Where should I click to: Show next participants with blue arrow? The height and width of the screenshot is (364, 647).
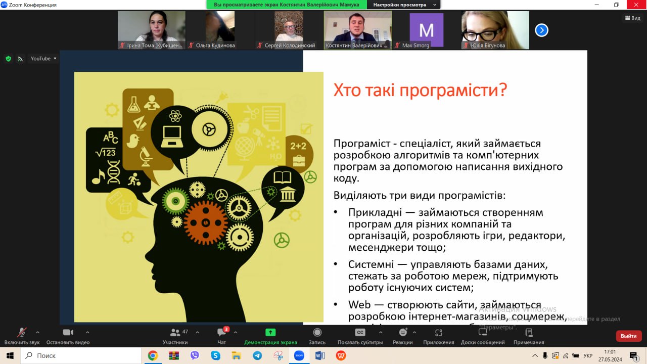coord(541,30)
